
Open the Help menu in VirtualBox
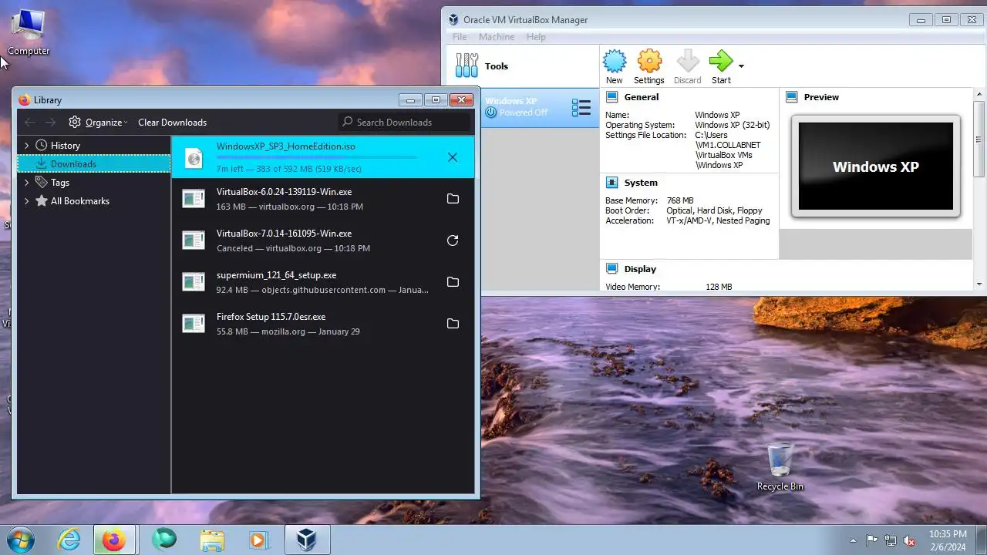point(536,37)
